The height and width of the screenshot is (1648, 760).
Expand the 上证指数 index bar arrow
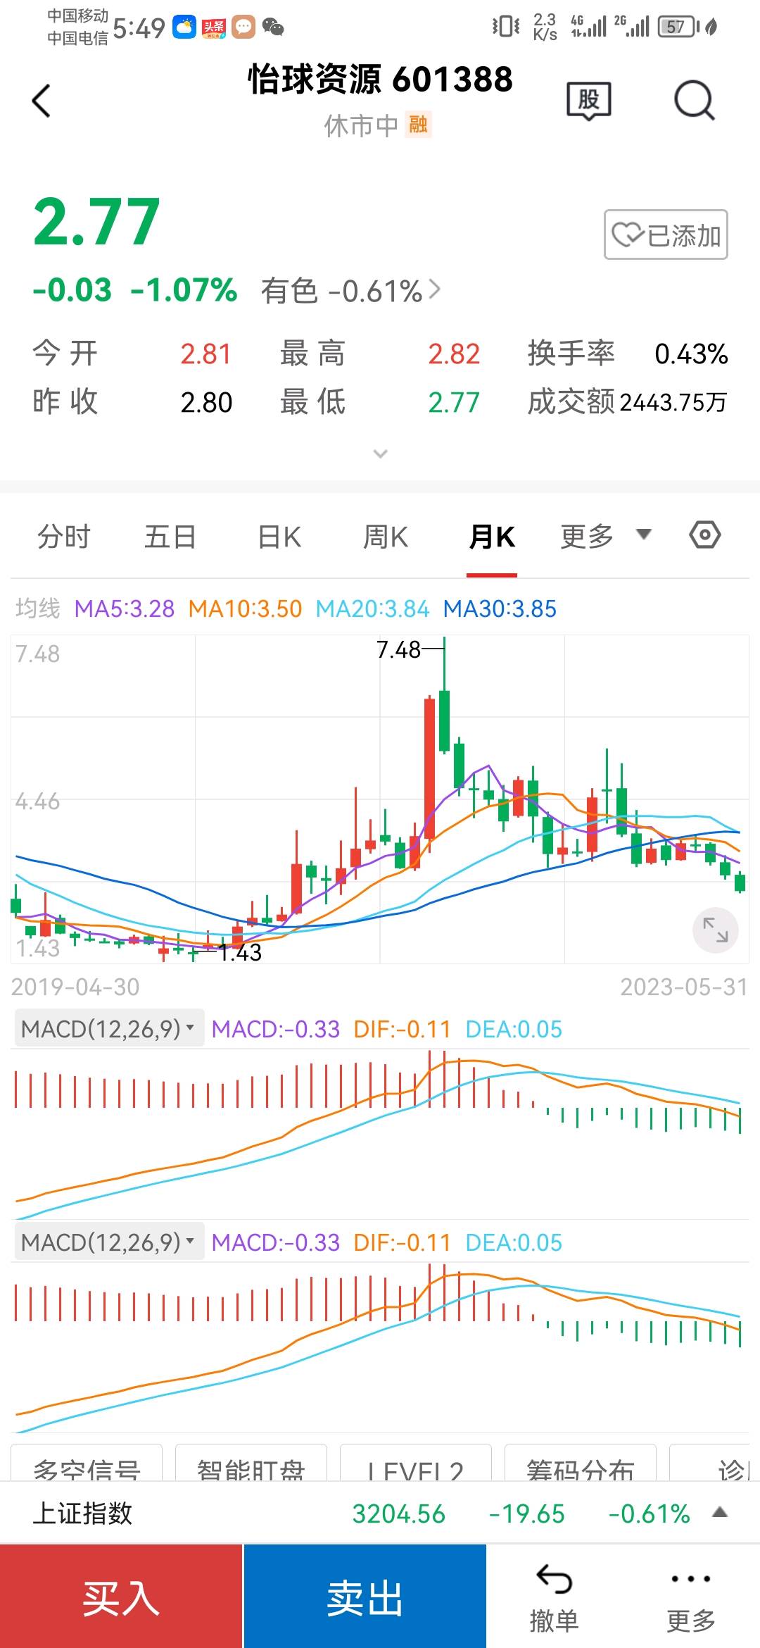coord(719,1512)
